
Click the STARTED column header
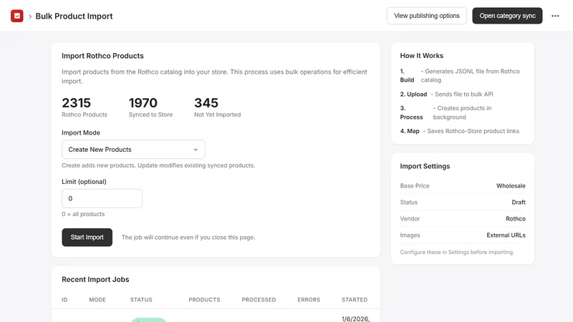355,300
